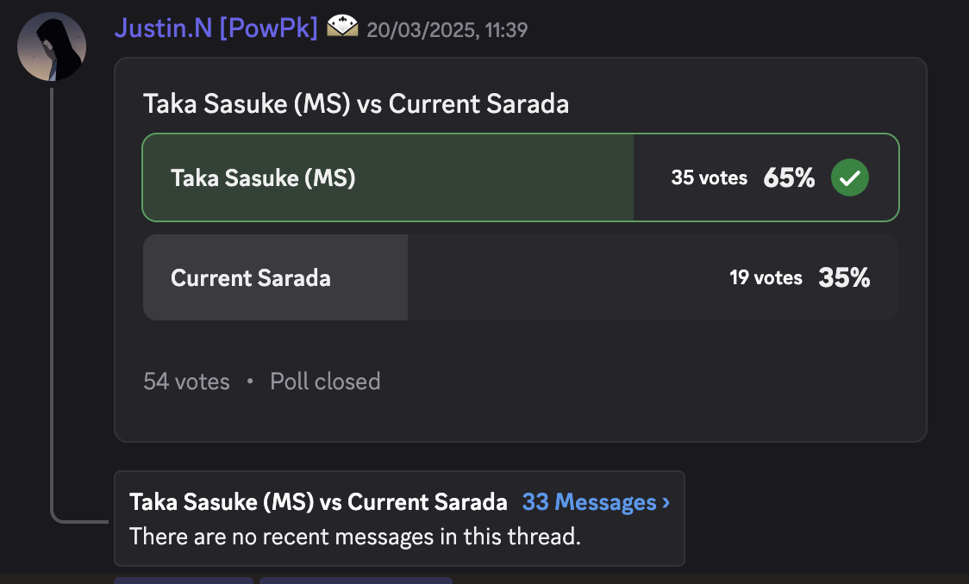Open the 33 Messages thread link
Image resolution: width=969 pixels, height=584 pixels.
(589, 502)
